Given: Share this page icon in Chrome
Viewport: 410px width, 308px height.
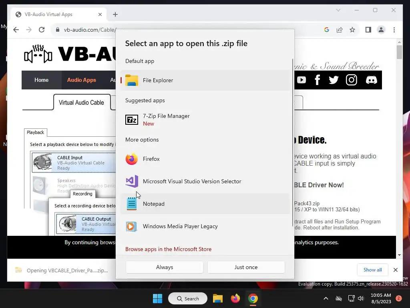Looking at the screenshot, I should (x=340, y=30).
